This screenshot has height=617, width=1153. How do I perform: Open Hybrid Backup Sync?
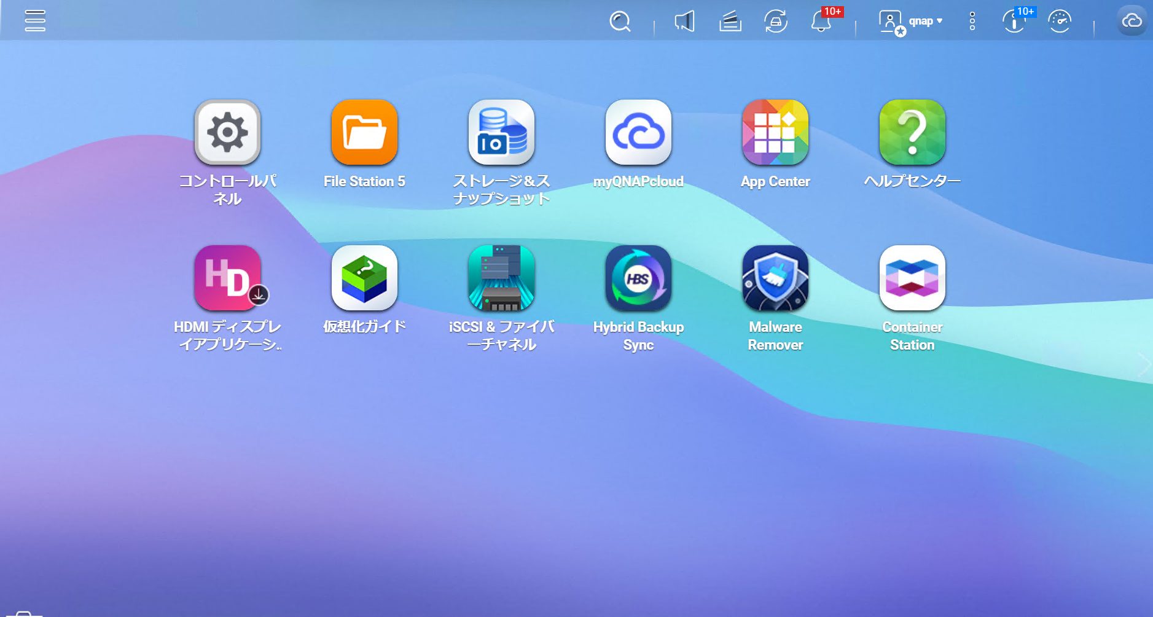[x=638, y=278]
